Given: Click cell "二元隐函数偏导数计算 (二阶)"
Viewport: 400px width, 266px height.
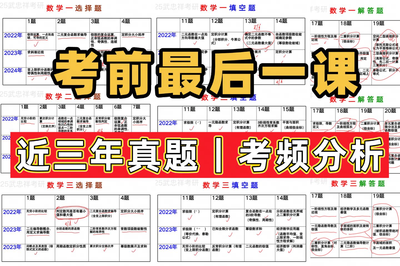Looking at the screenshot, I should (355, 244).
